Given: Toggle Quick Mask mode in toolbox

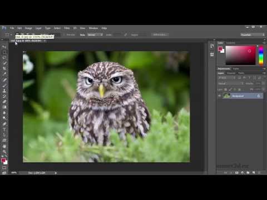Looking at the screenshot, I should [x=4, y=168].
